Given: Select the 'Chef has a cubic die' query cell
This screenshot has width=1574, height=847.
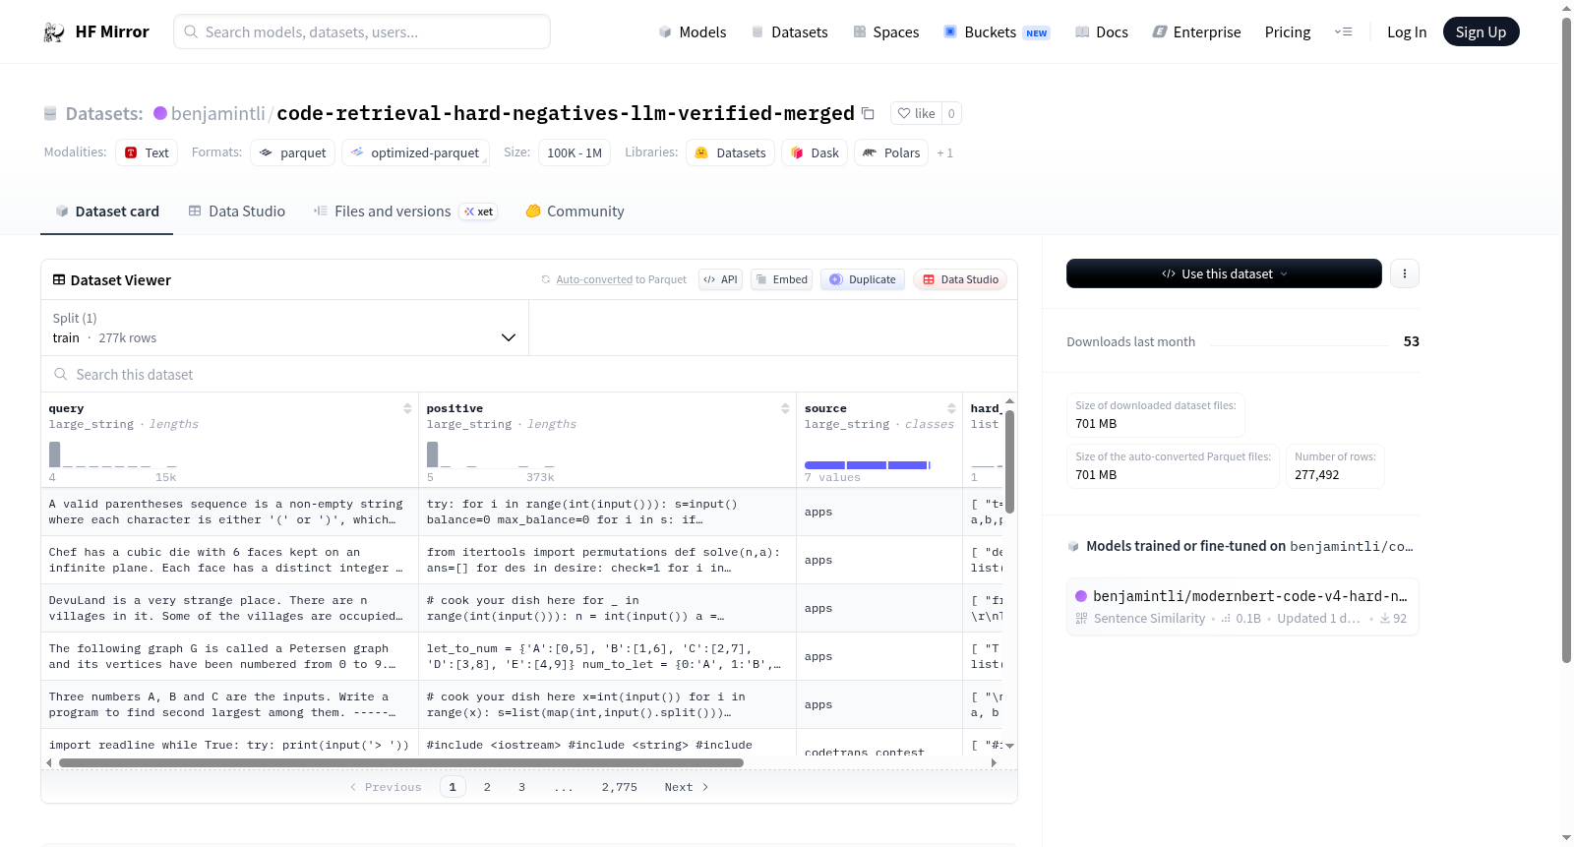Looking at the screenshot, I should point(229,560).
